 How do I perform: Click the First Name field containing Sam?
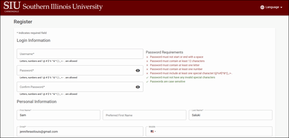[58, 115]
